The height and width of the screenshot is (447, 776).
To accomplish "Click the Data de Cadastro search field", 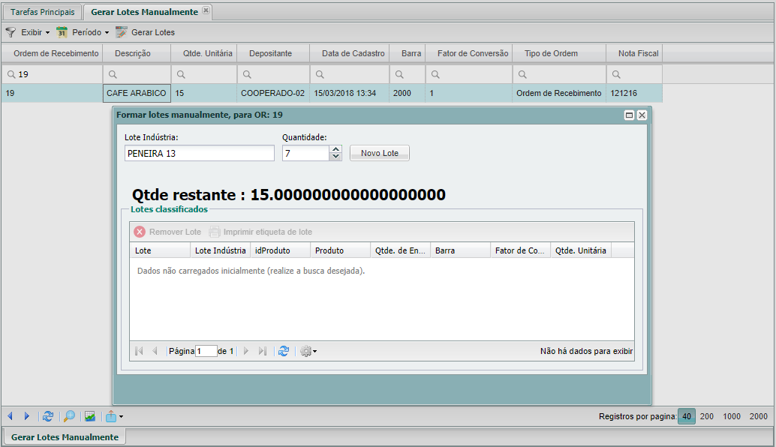I will [350, 74].
